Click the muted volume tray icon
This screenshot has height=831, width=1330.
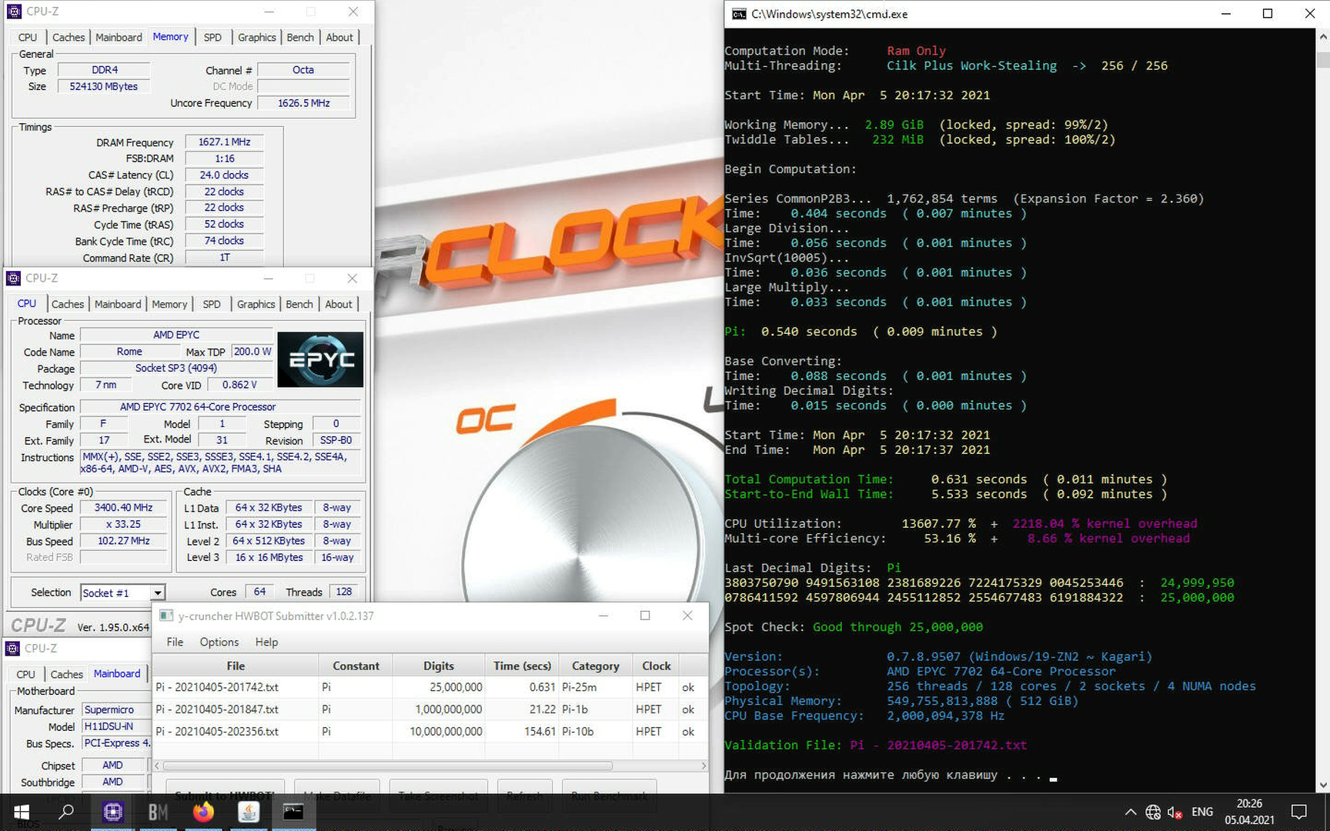(x=1175, y=812)
